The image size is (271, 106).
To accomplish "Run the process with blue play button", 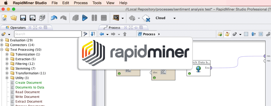I will tap(85, 18).
